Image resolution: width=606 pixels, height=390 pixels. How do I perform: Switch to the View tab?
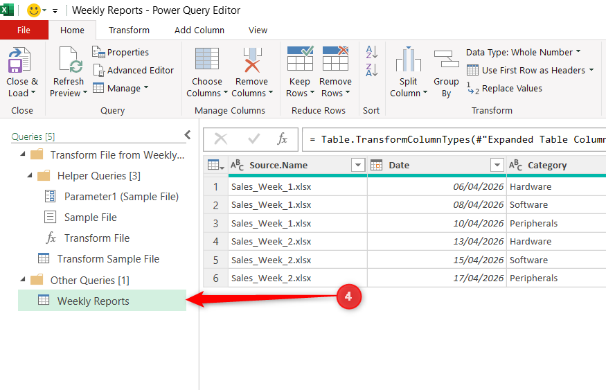[258, 30]
